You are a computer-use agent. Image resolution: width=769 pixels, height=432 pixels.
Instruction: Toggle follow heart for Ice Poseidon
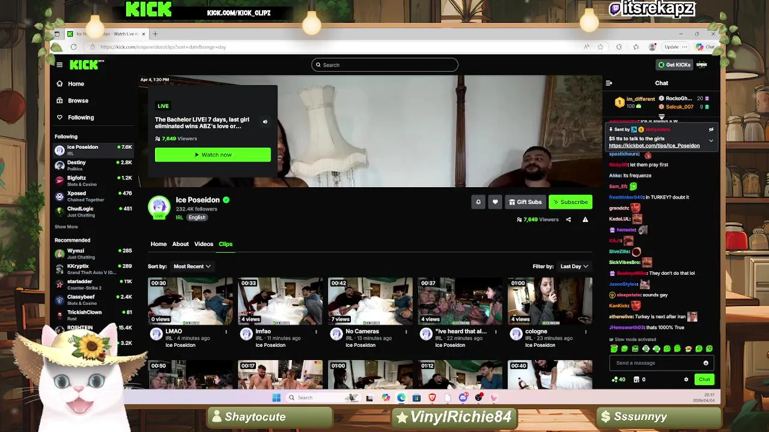tap(495, 202)
